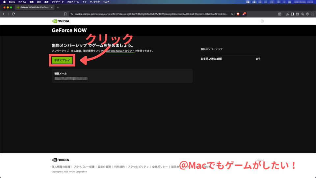This screenshot has height=178, width=316.
Task: Launch the Leo AI assistant star icon
Action: coord(303,14)
